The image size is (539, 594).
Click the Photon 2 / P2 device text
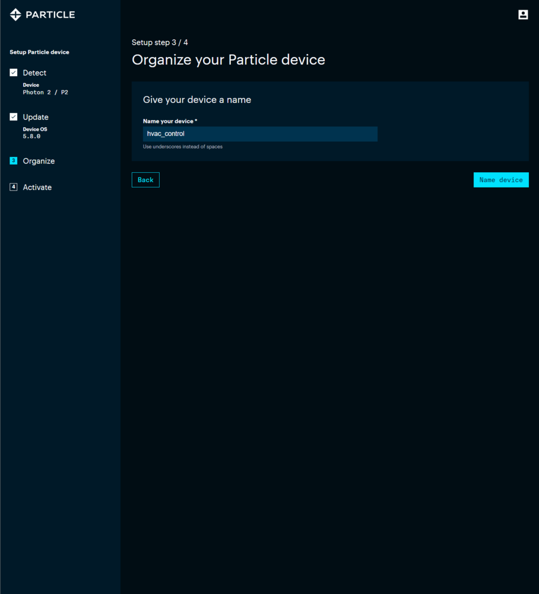pos(46,93)
